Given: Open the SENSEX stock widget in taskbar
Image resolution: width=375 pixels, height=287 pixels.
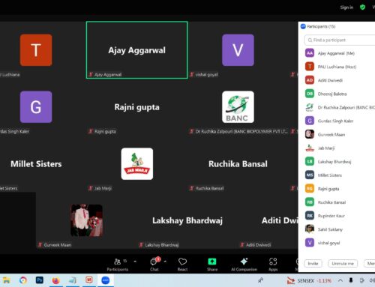Looking at the screenshot, I should tap(309, 280).
